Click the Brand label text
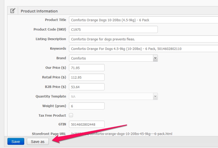 pos(61,58)
